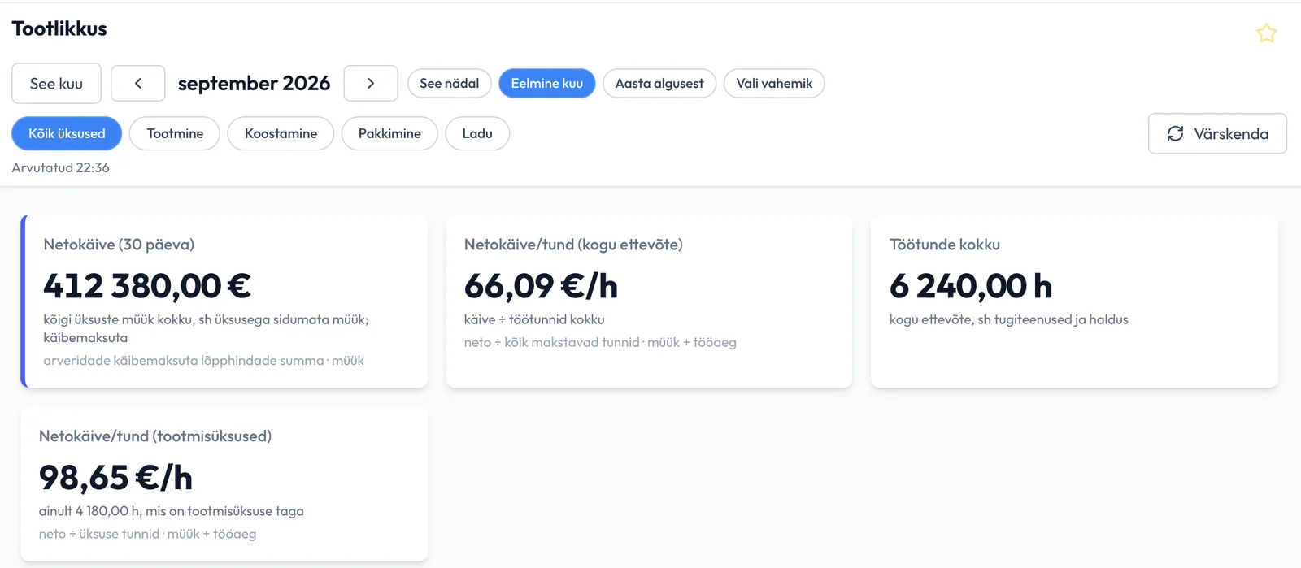
Task: Go to the previous month with left chevron
Action: click(138, 83)
